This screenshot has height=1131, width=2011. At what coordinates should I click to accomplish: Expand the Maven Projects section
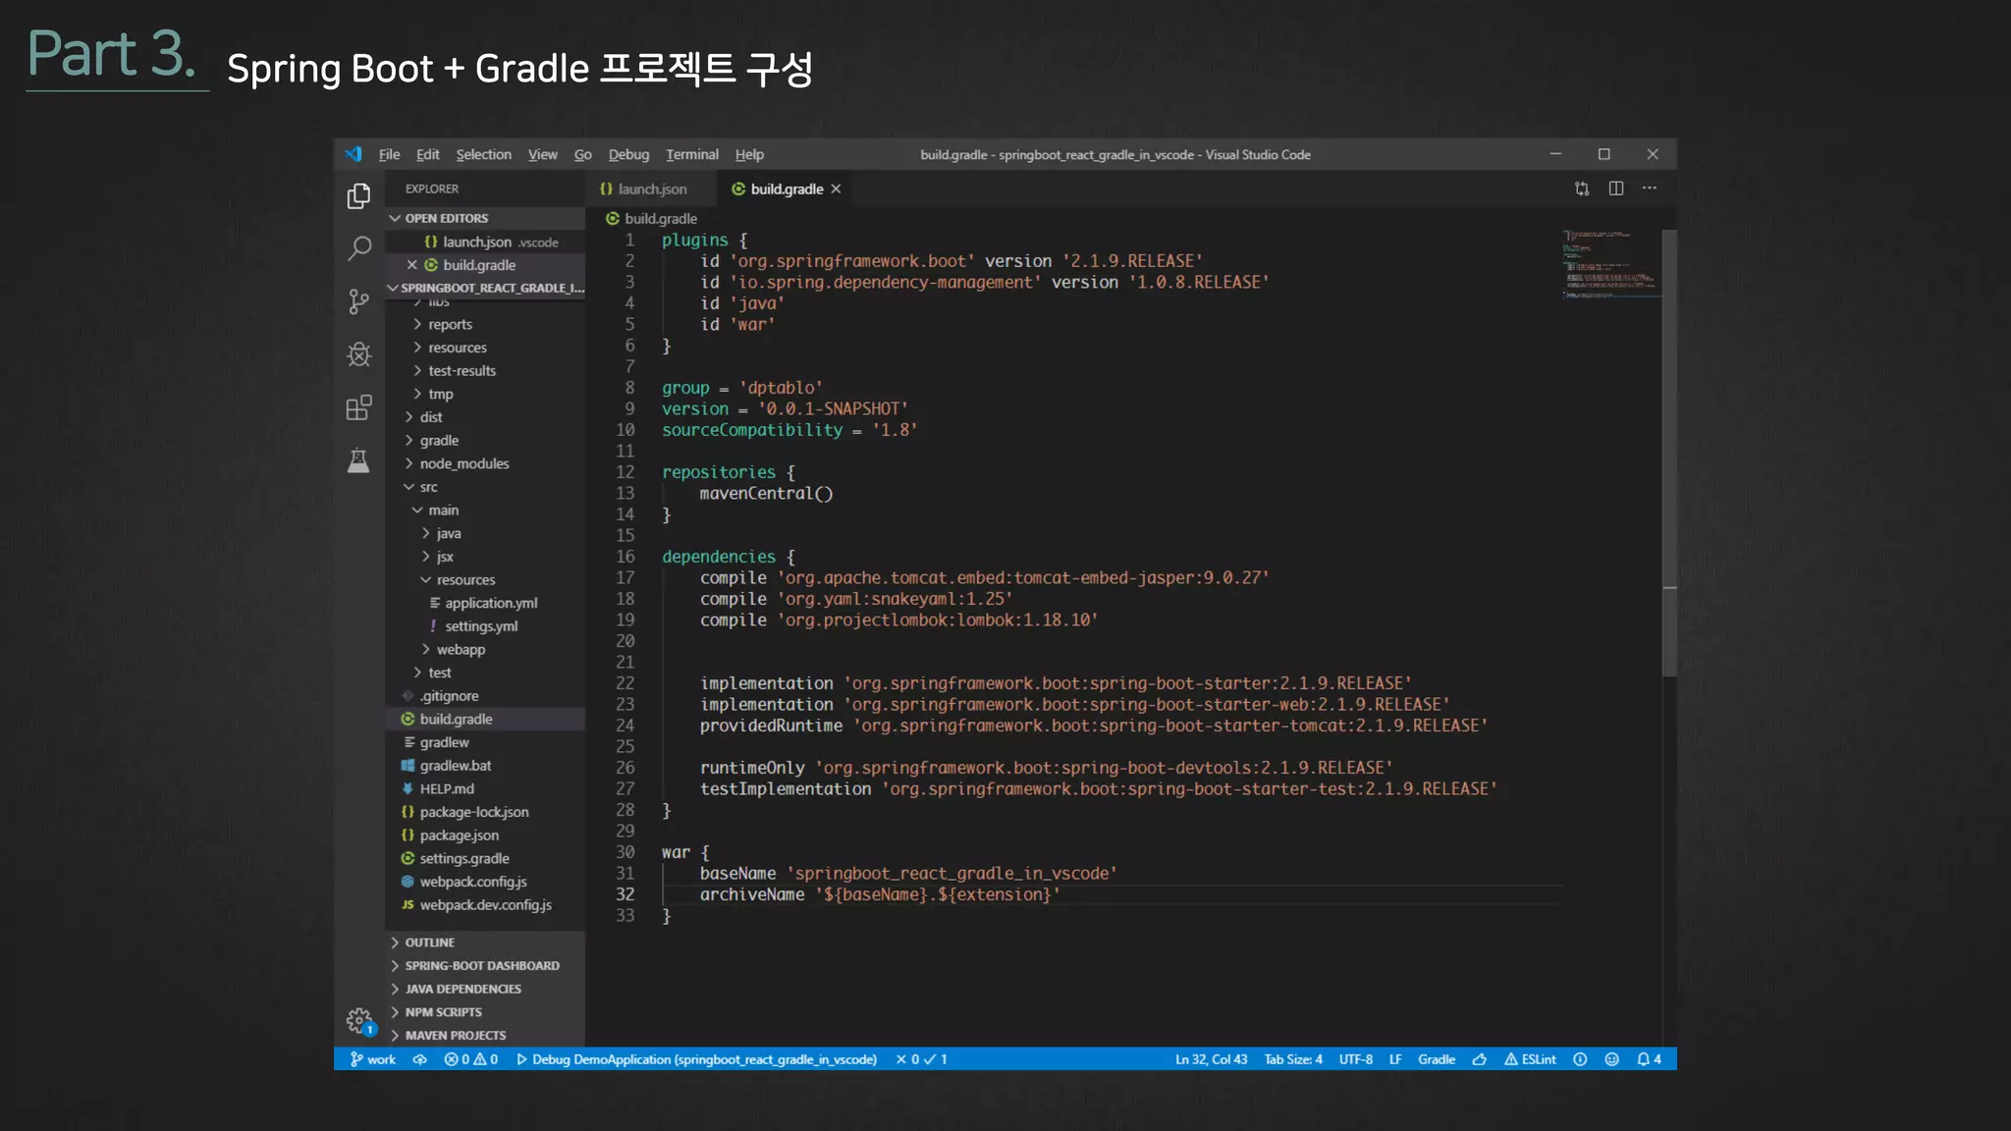tap(486, 1036)
